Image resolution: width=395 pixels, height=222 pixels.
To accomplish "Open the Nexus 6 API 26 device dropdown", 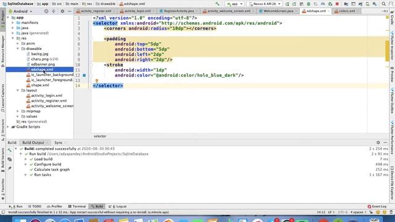I will (264, 4).
